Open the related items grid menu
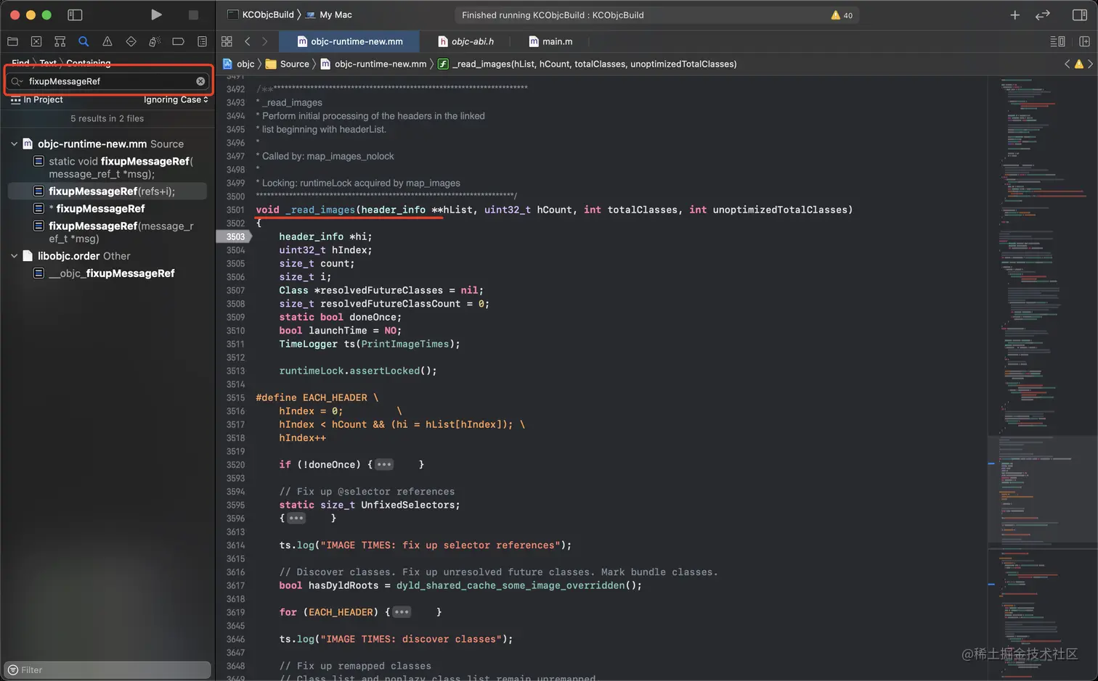Viewport: 1098px width, 681px height. coord(227,41)
